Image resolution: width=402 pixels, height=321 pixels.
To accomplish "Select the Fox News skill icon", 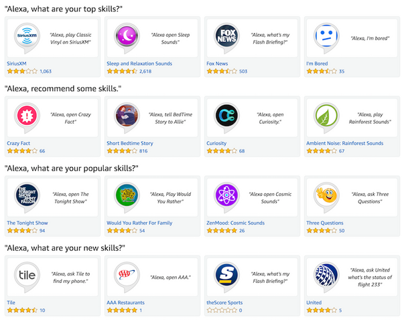I will click(226, 36).
